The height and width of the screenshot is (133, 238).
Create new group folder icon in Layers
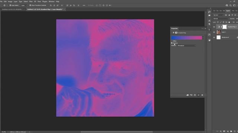click(x=231, y=132)
